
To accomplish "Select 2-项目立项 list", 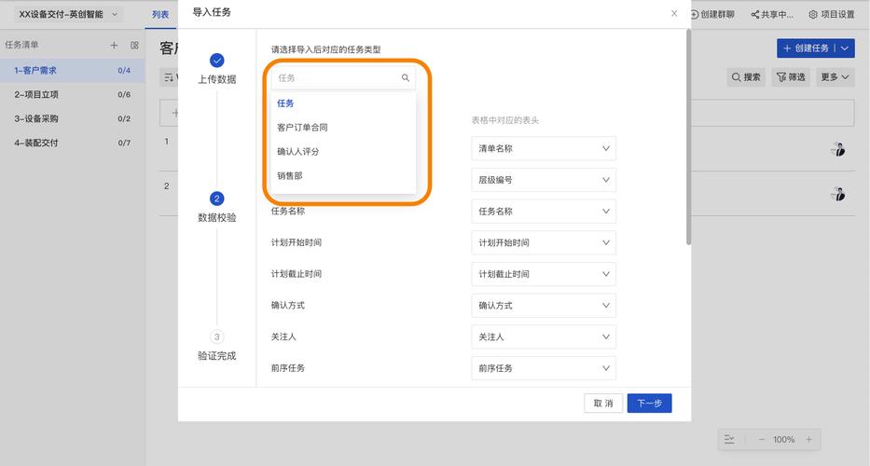I will coord(72,95).
